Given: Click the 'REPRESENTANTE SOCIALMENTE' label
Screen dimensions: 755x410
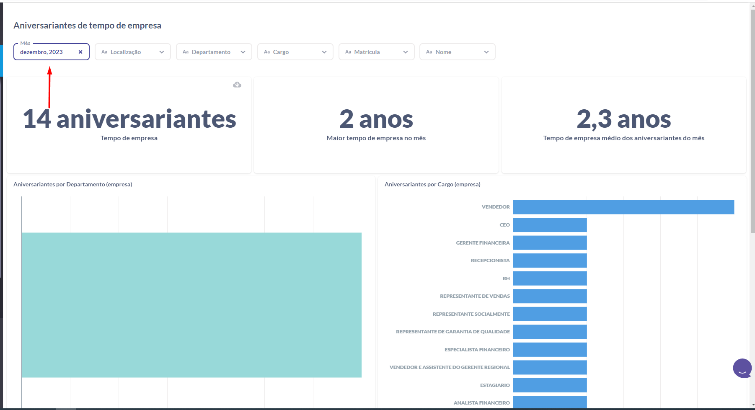Looking at the screenshot, I should click(471, 314).
